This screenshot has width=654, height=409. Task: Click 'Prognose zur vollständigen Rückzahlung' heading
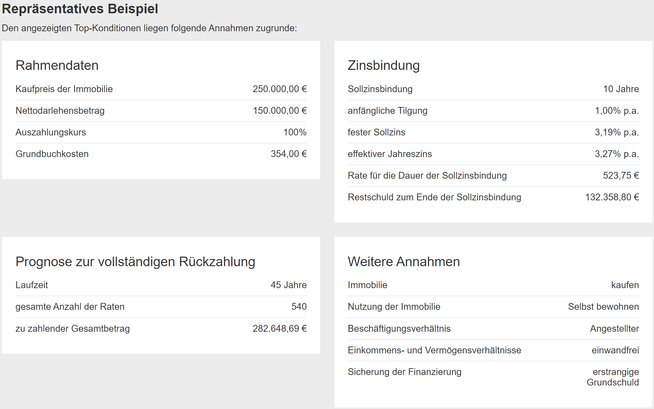tap(135, 262)
